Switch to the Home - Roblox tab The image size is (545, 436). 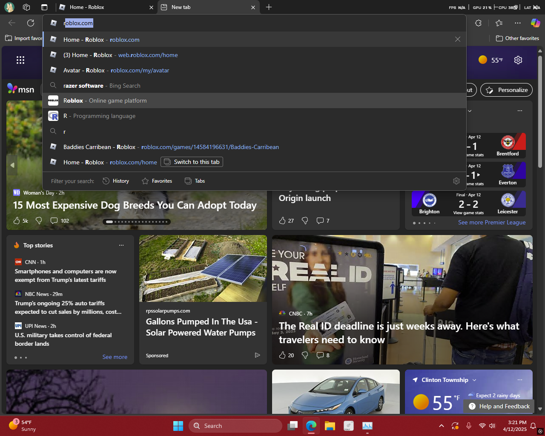(x=106, y=7)
